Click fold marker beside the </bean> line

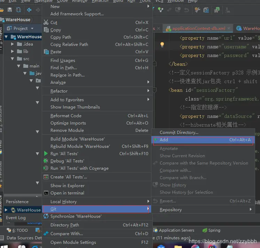(x=155, y=64)
